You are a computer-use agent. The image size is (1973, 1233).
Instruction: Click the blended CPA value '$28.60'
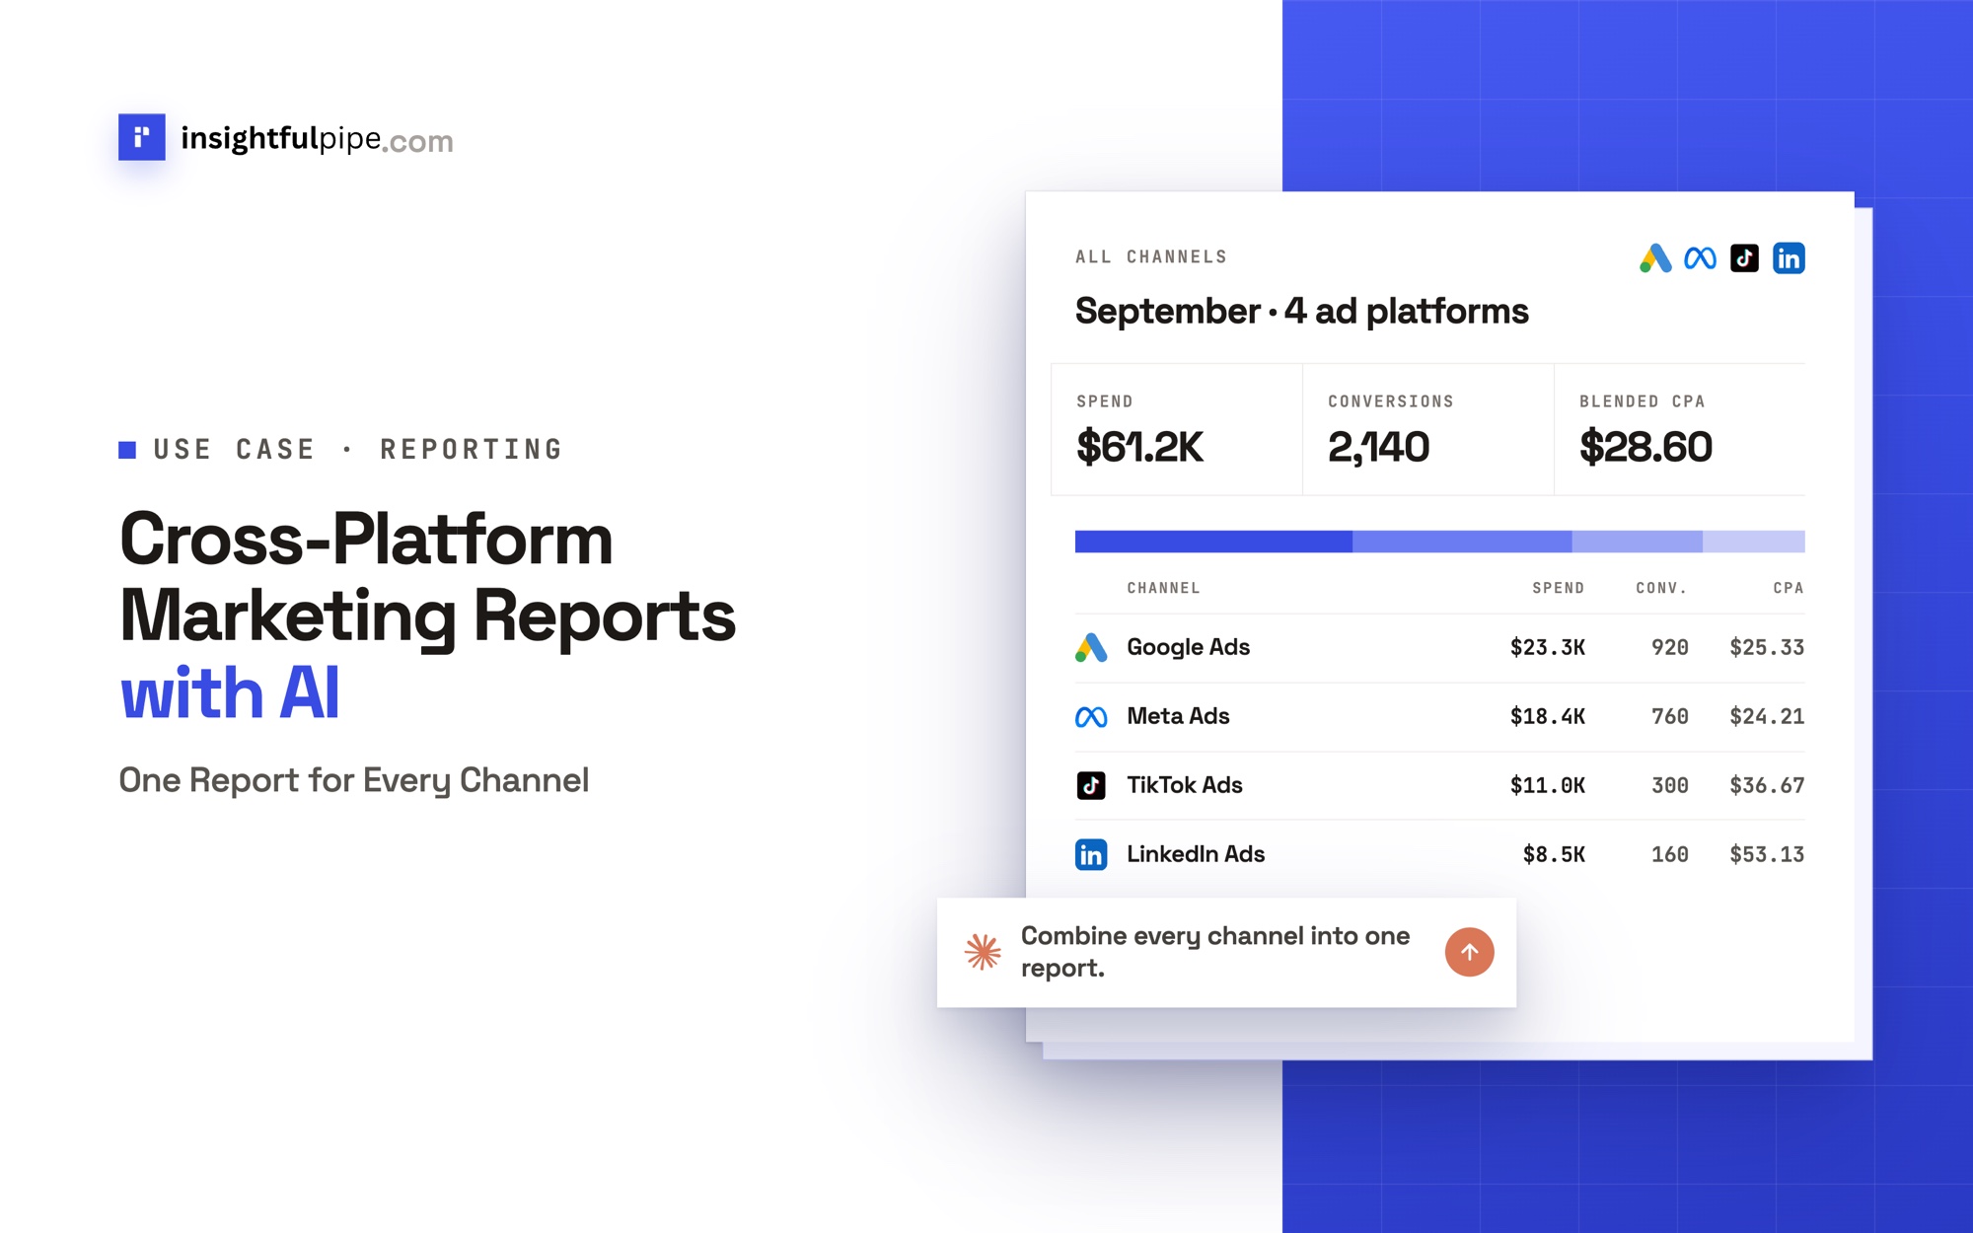click(1645, 447)
